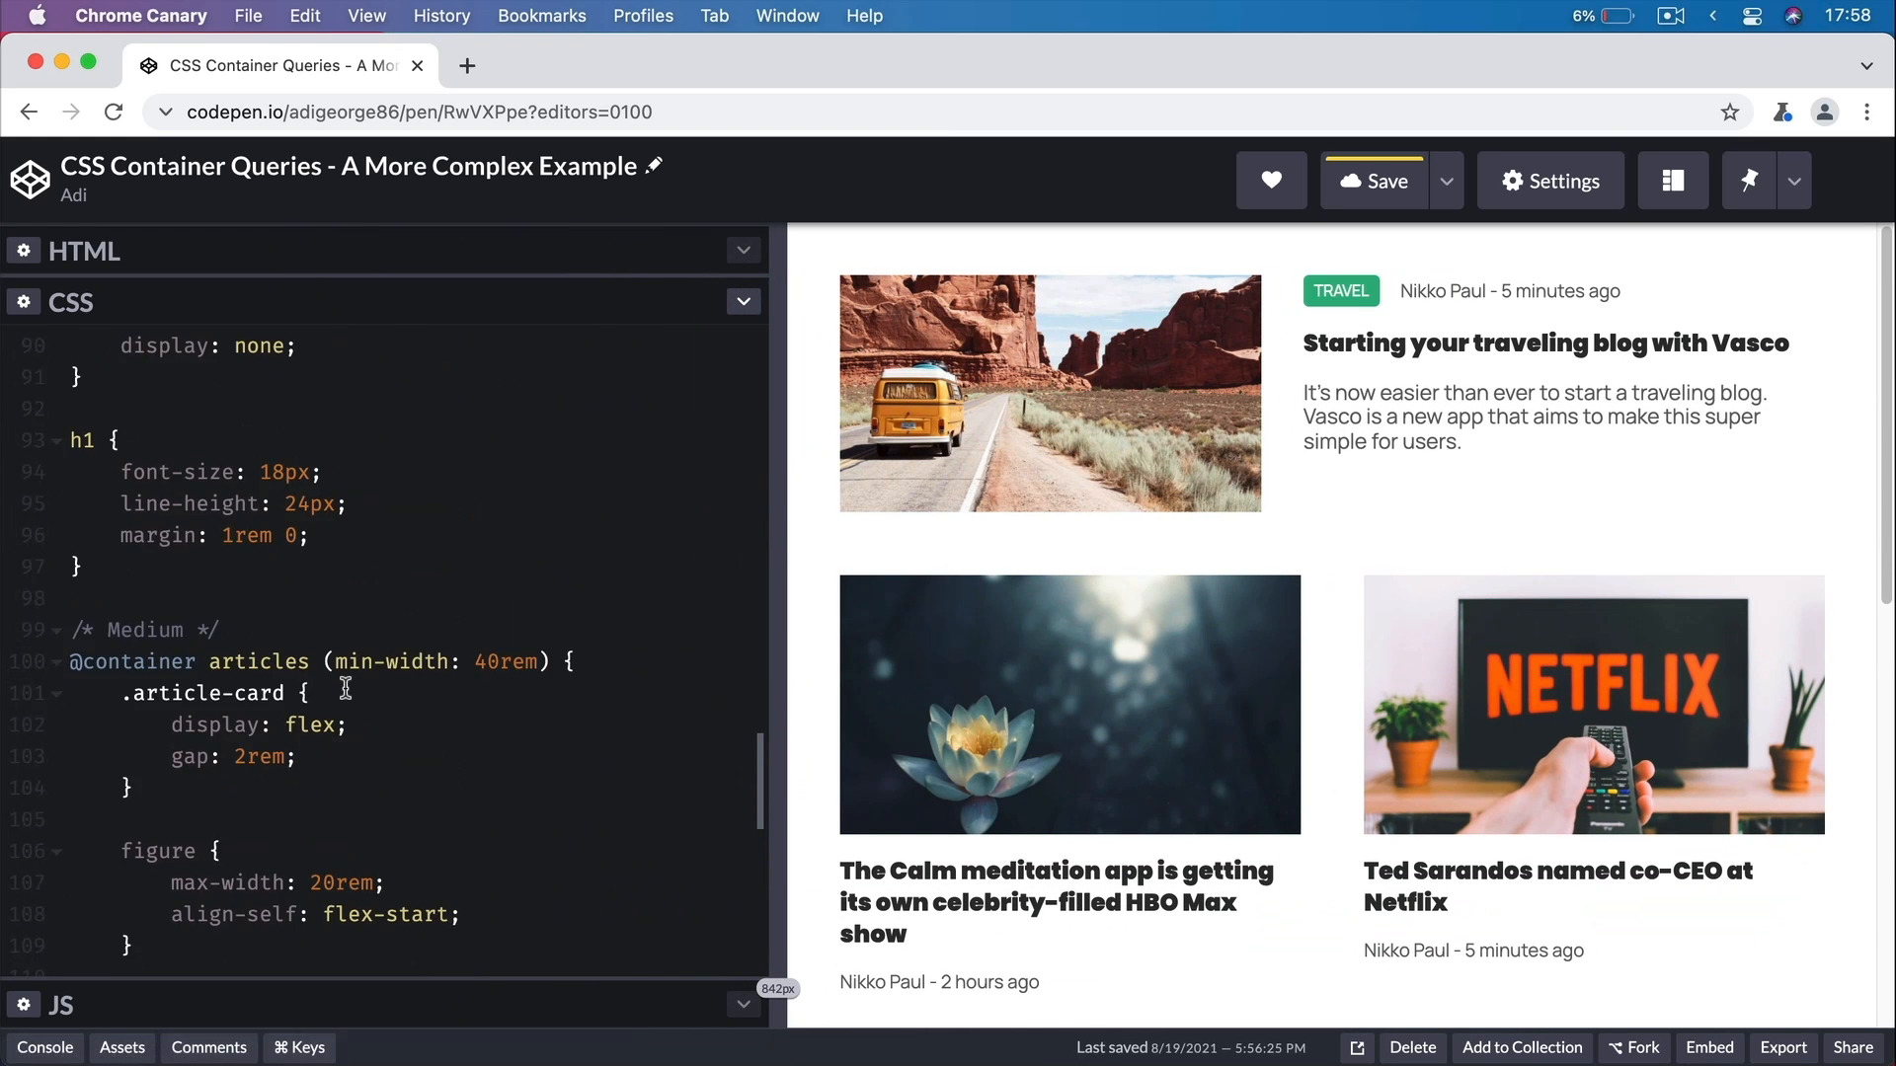
Task: Open Export options
Action: (1783, 1048)
